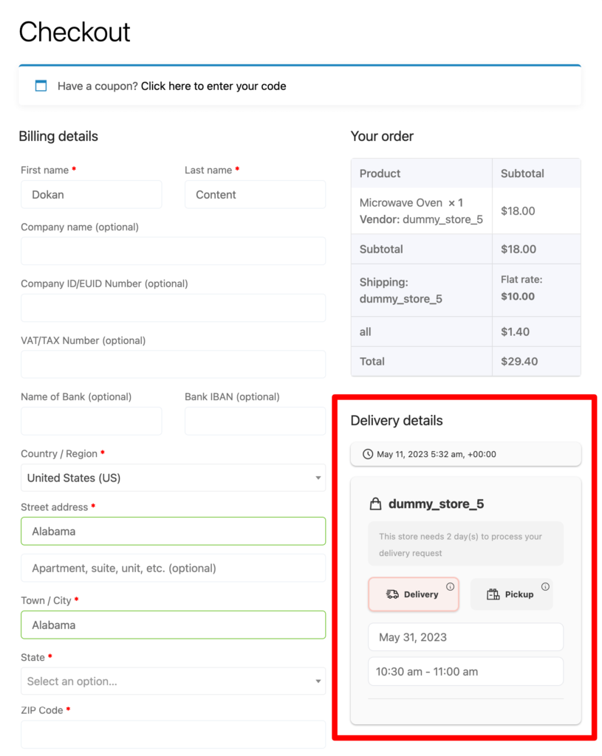Click the pickup store icon
Viewport: 602px width, 756px height.
click(493, 594)
